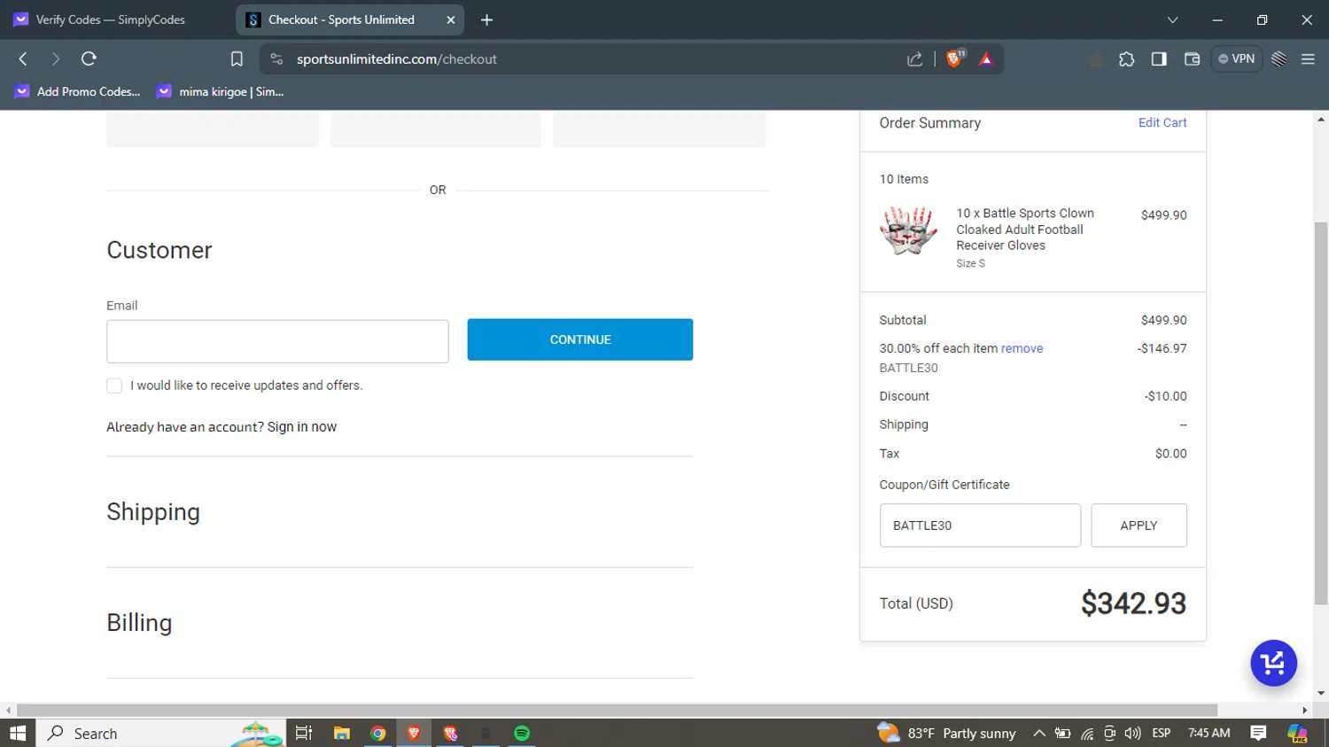Open the Windows Start menu
The image size is (1329, 747).
[18, 733]
